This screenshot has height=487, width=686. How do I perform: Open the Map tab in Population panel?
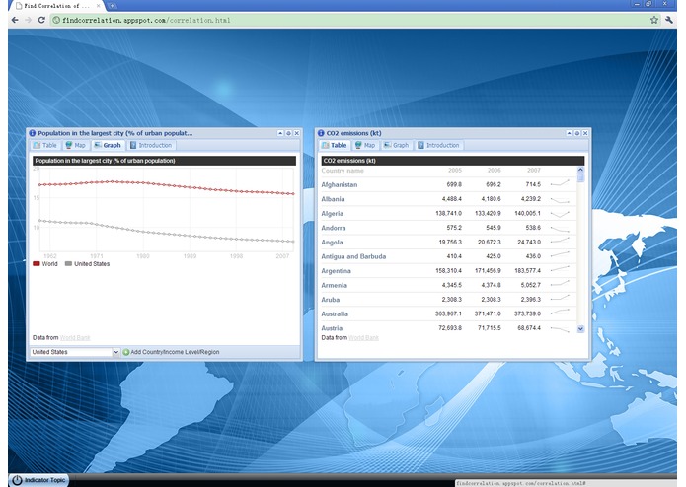75,146
